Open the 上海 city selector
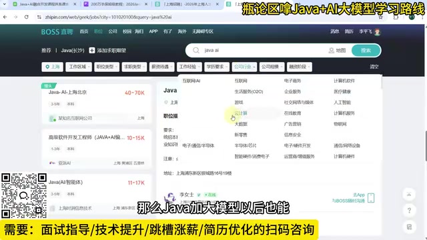The image size is (427, 240). click(x=52, y=67)
